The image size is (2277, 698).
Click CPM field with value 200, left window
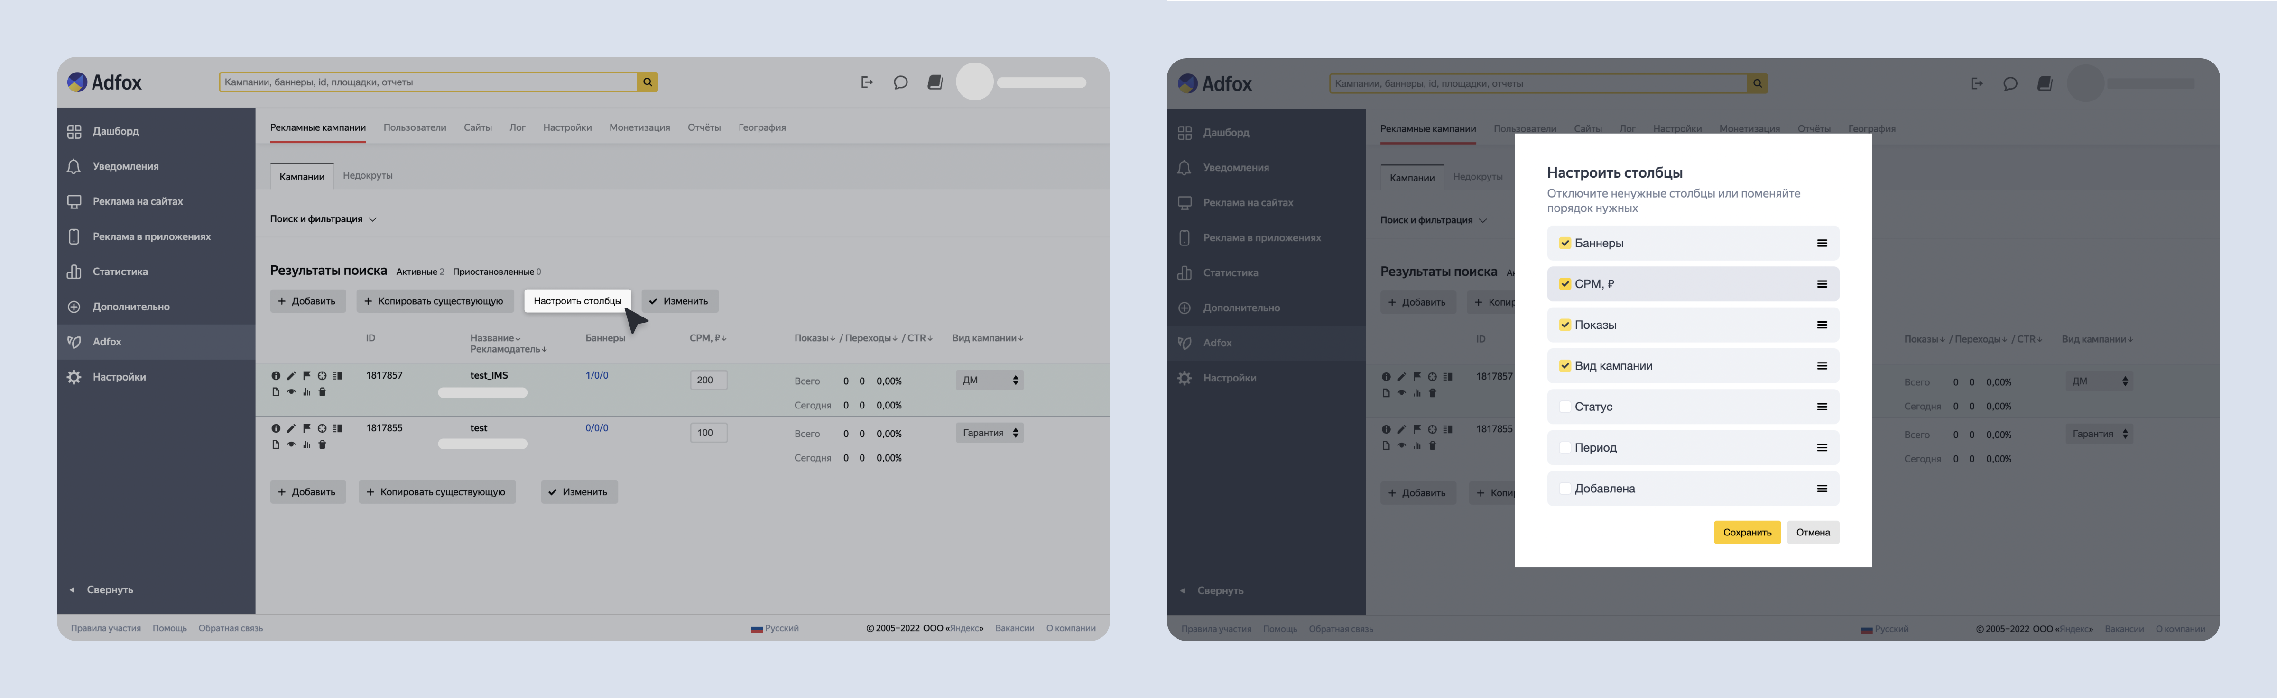pos(708,381)
